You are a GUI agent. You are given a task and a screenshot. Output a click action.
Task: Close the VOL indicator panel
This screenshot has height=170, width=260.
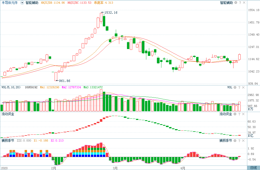point(243,88)
